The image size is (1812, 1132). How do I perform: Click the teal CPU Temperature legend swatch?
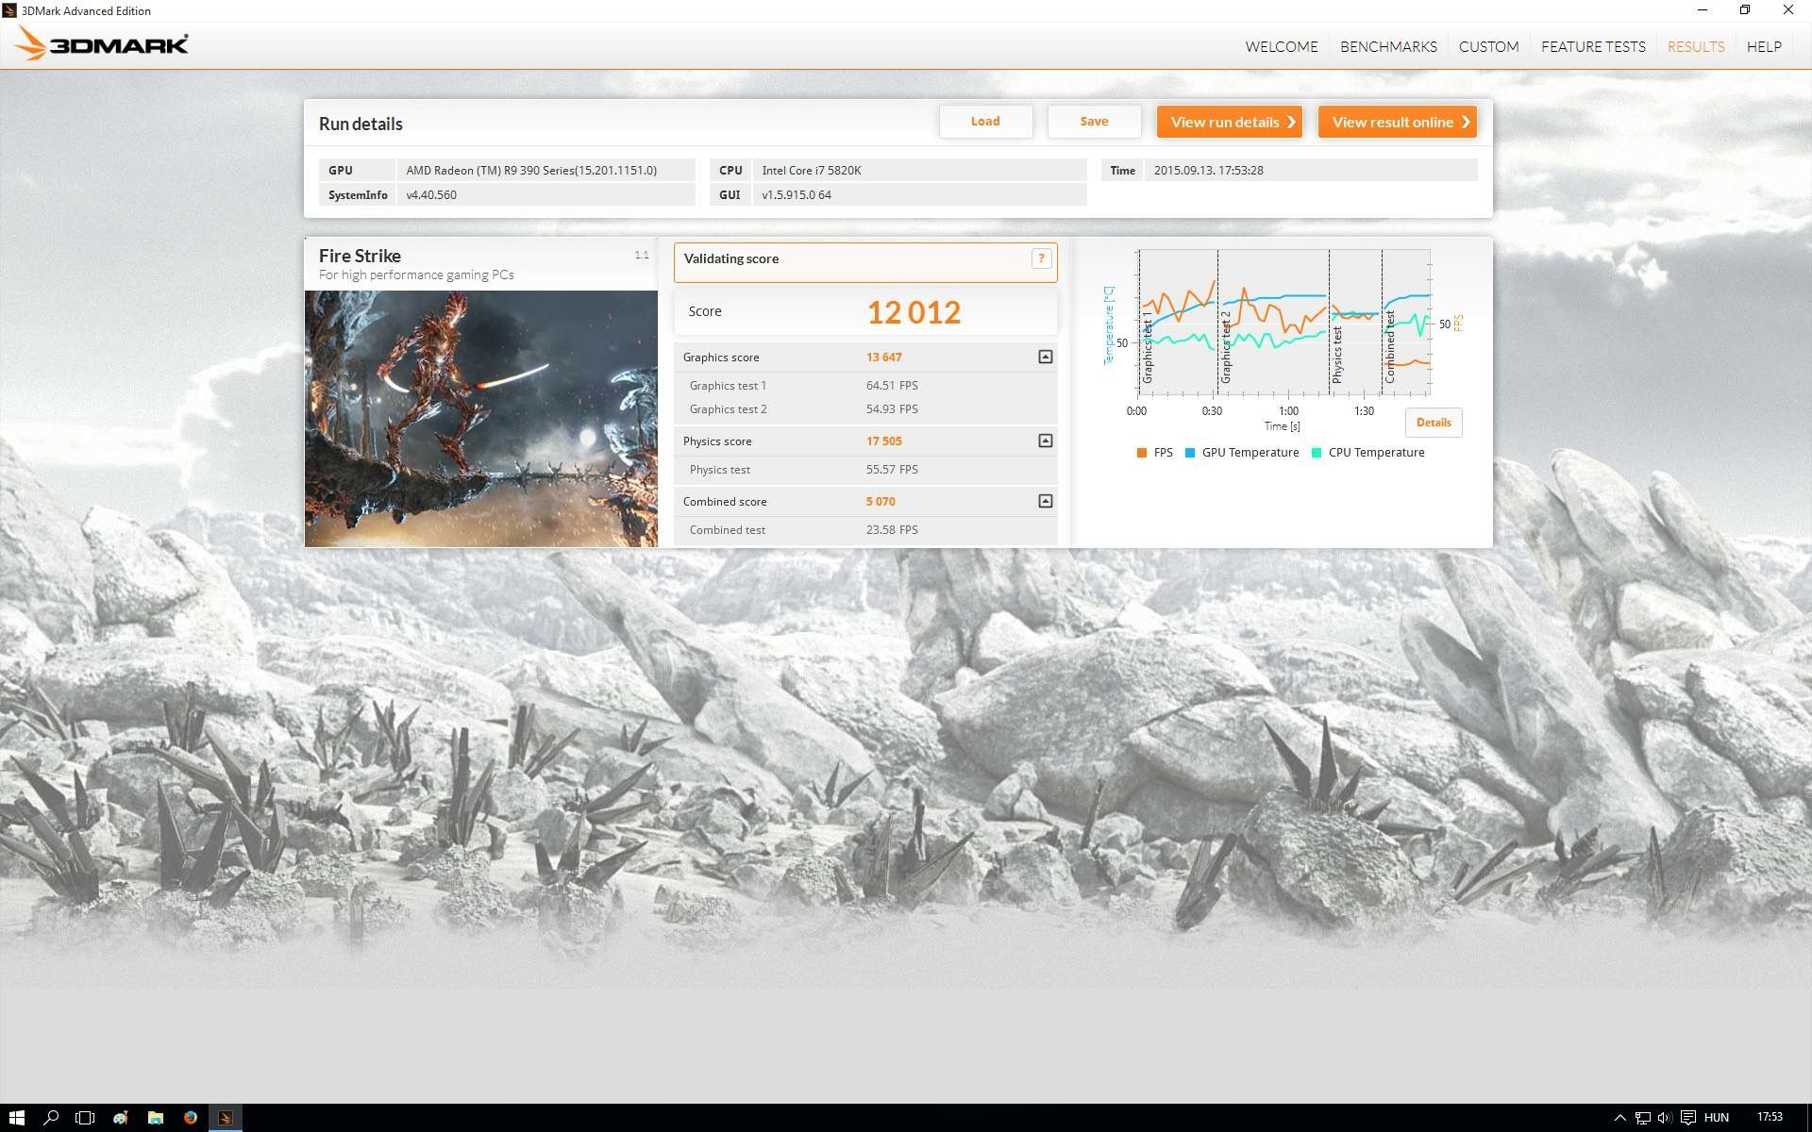(x=1317, y=453)
